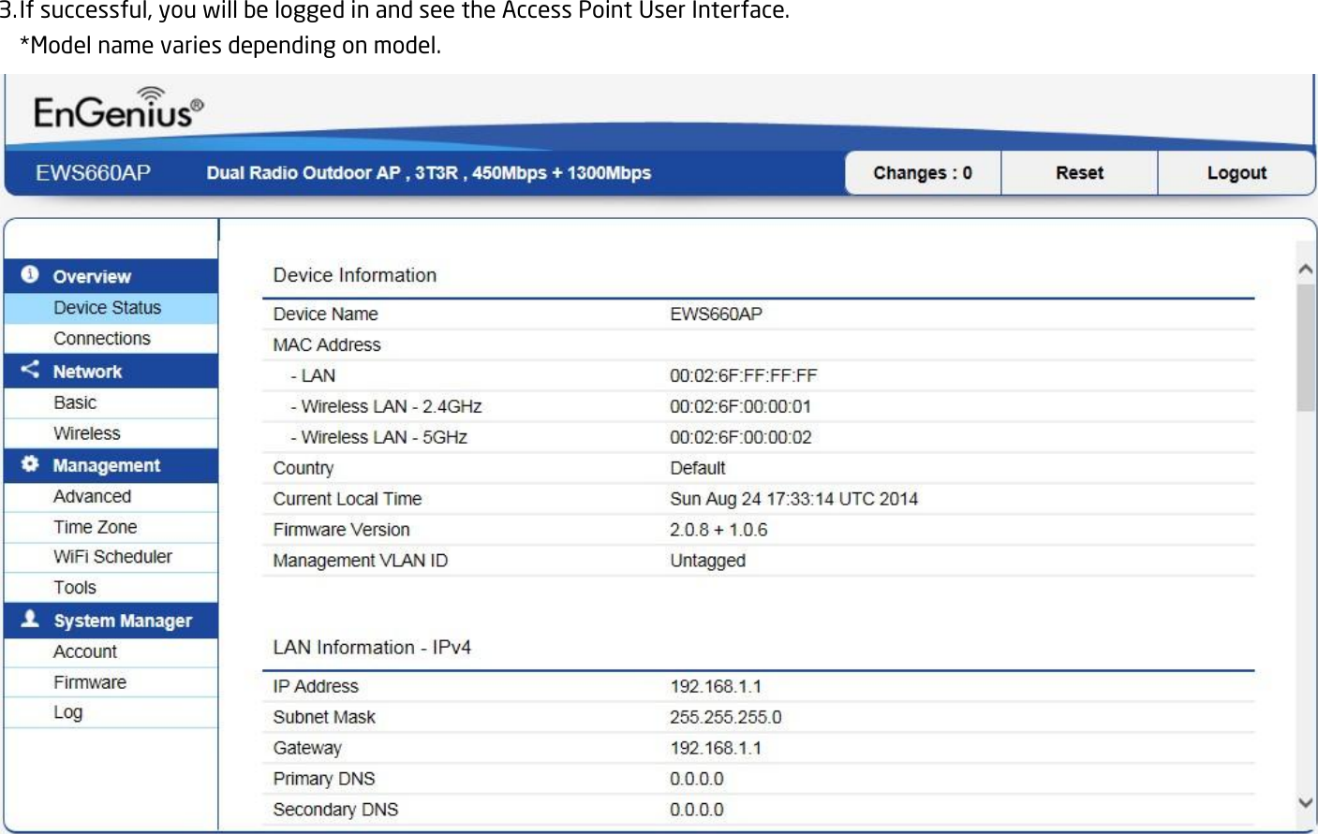Screen dimensions: 1318x834
Task: Open the Tools page
Action: (111, 588)
